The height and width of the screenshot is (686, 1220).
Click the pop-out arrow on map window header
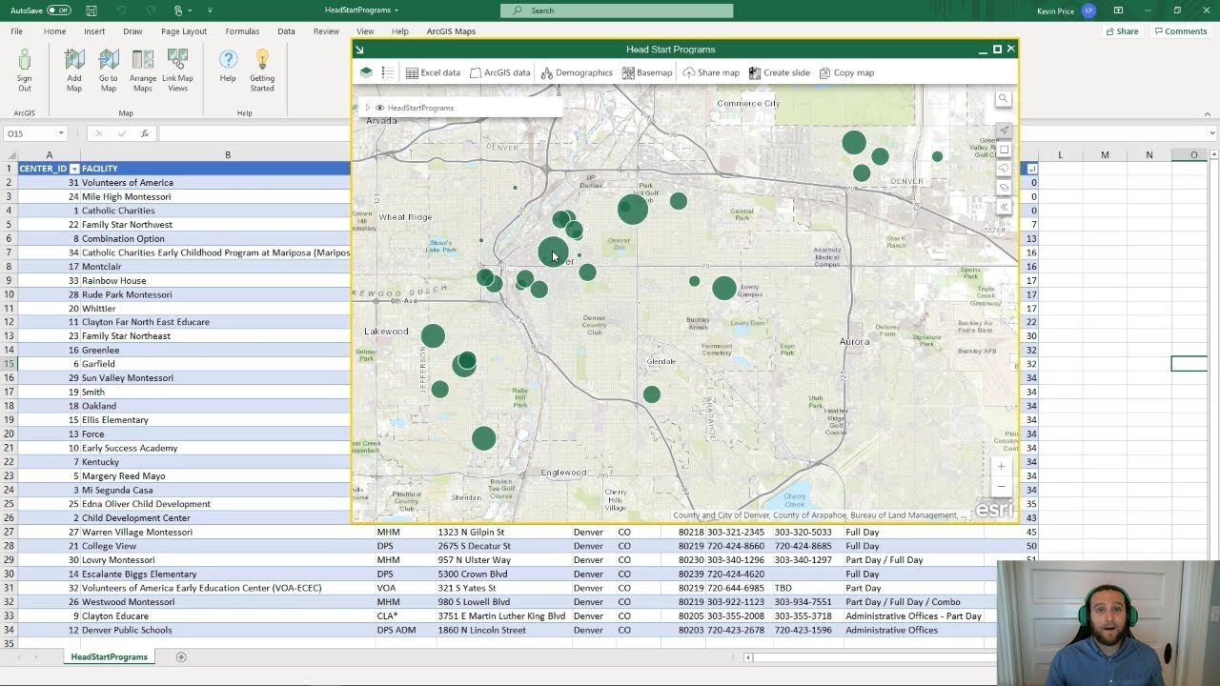tap(359, 50)
